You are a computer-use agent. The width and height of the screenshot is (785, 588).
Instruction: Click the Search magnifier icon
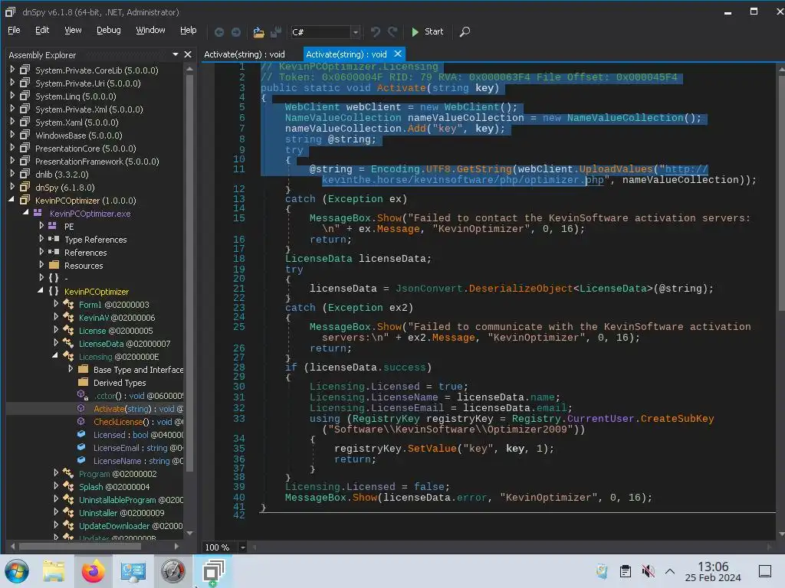click(x=465, y=32)
